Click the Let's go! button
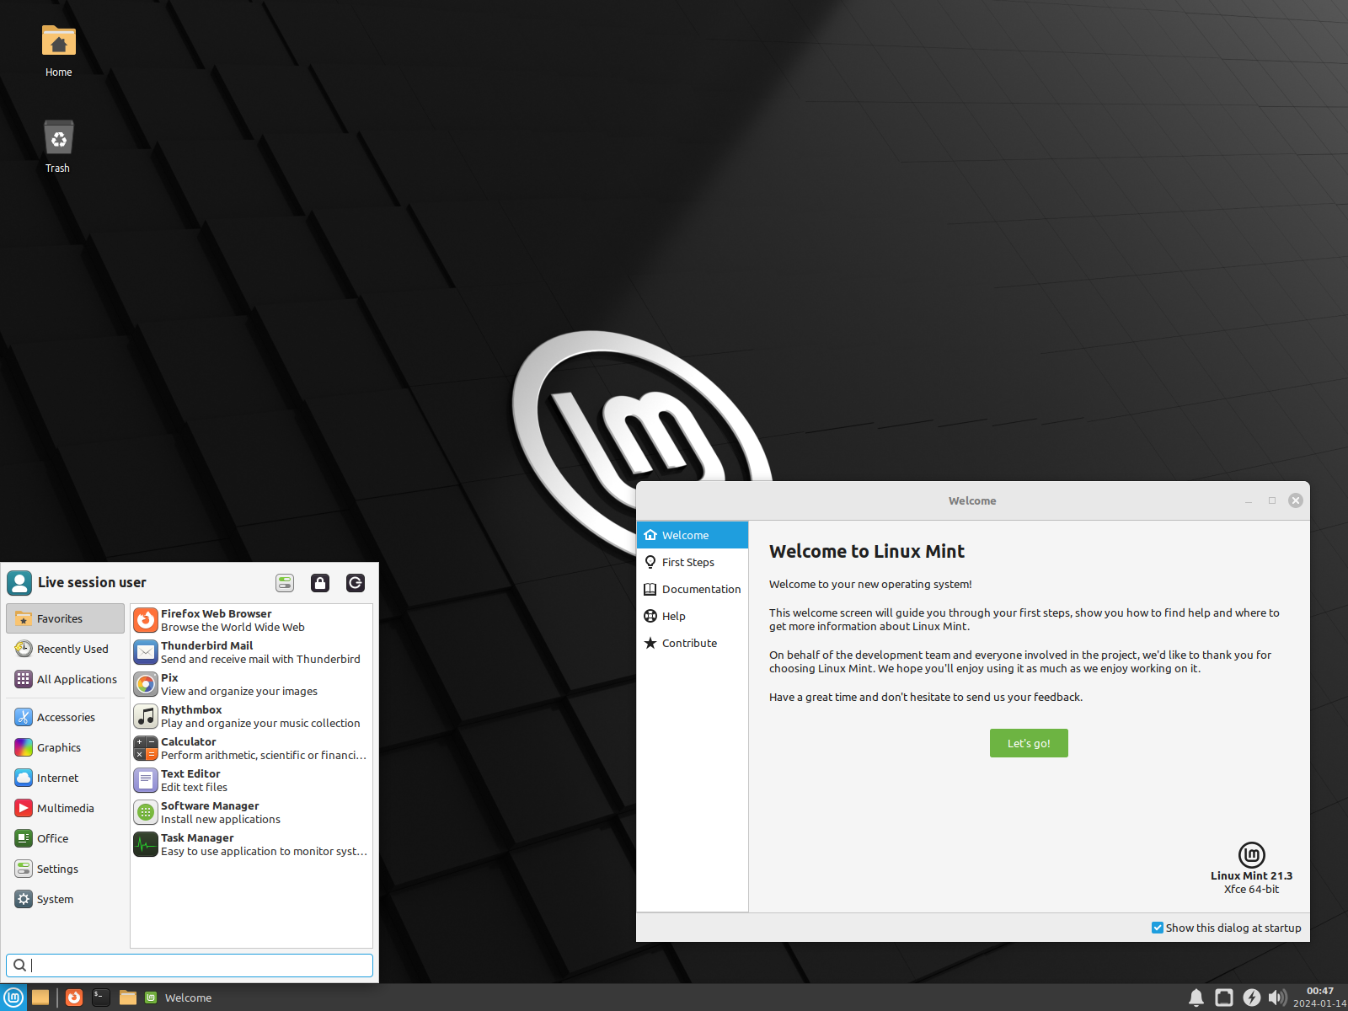Viewport: 1348px width, 1011px height. [1029, 743]
